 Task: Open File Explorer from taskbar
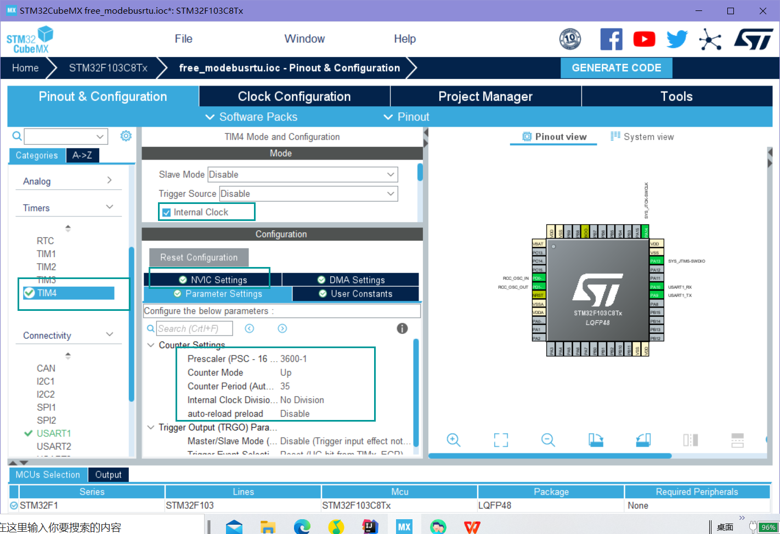(268, 527)
